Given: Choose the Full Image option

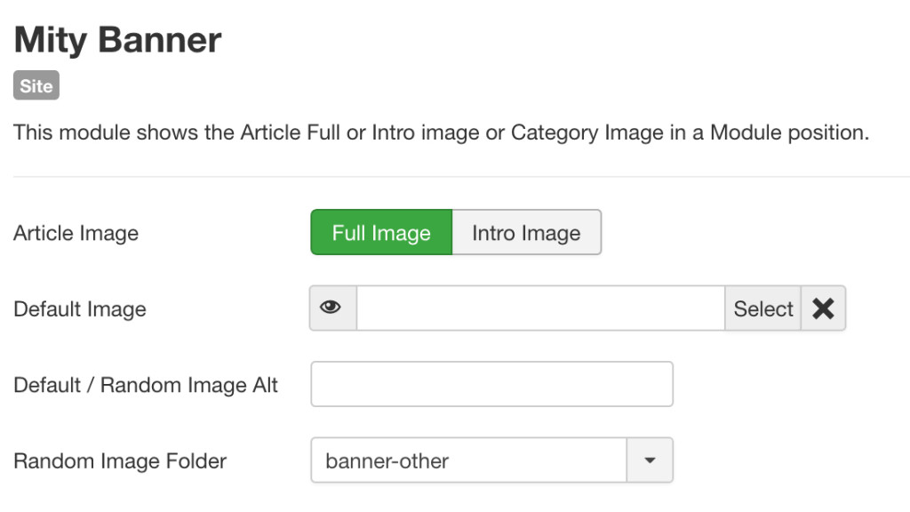Looking at the screenshot, I should point(381,232).
